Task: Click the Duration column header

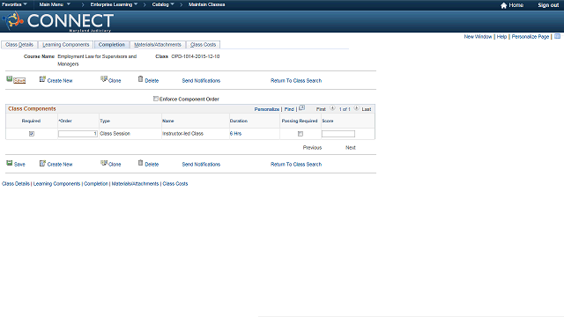Action: pyautogui.click(x=239, y=122)
